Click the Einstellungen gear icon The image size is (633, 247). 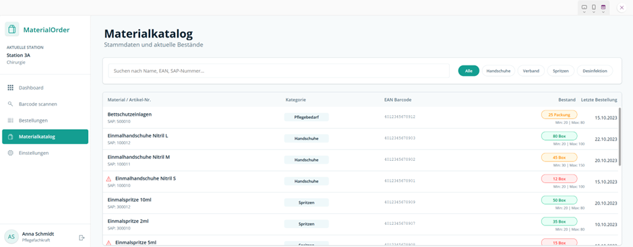[x=11, y=153]
